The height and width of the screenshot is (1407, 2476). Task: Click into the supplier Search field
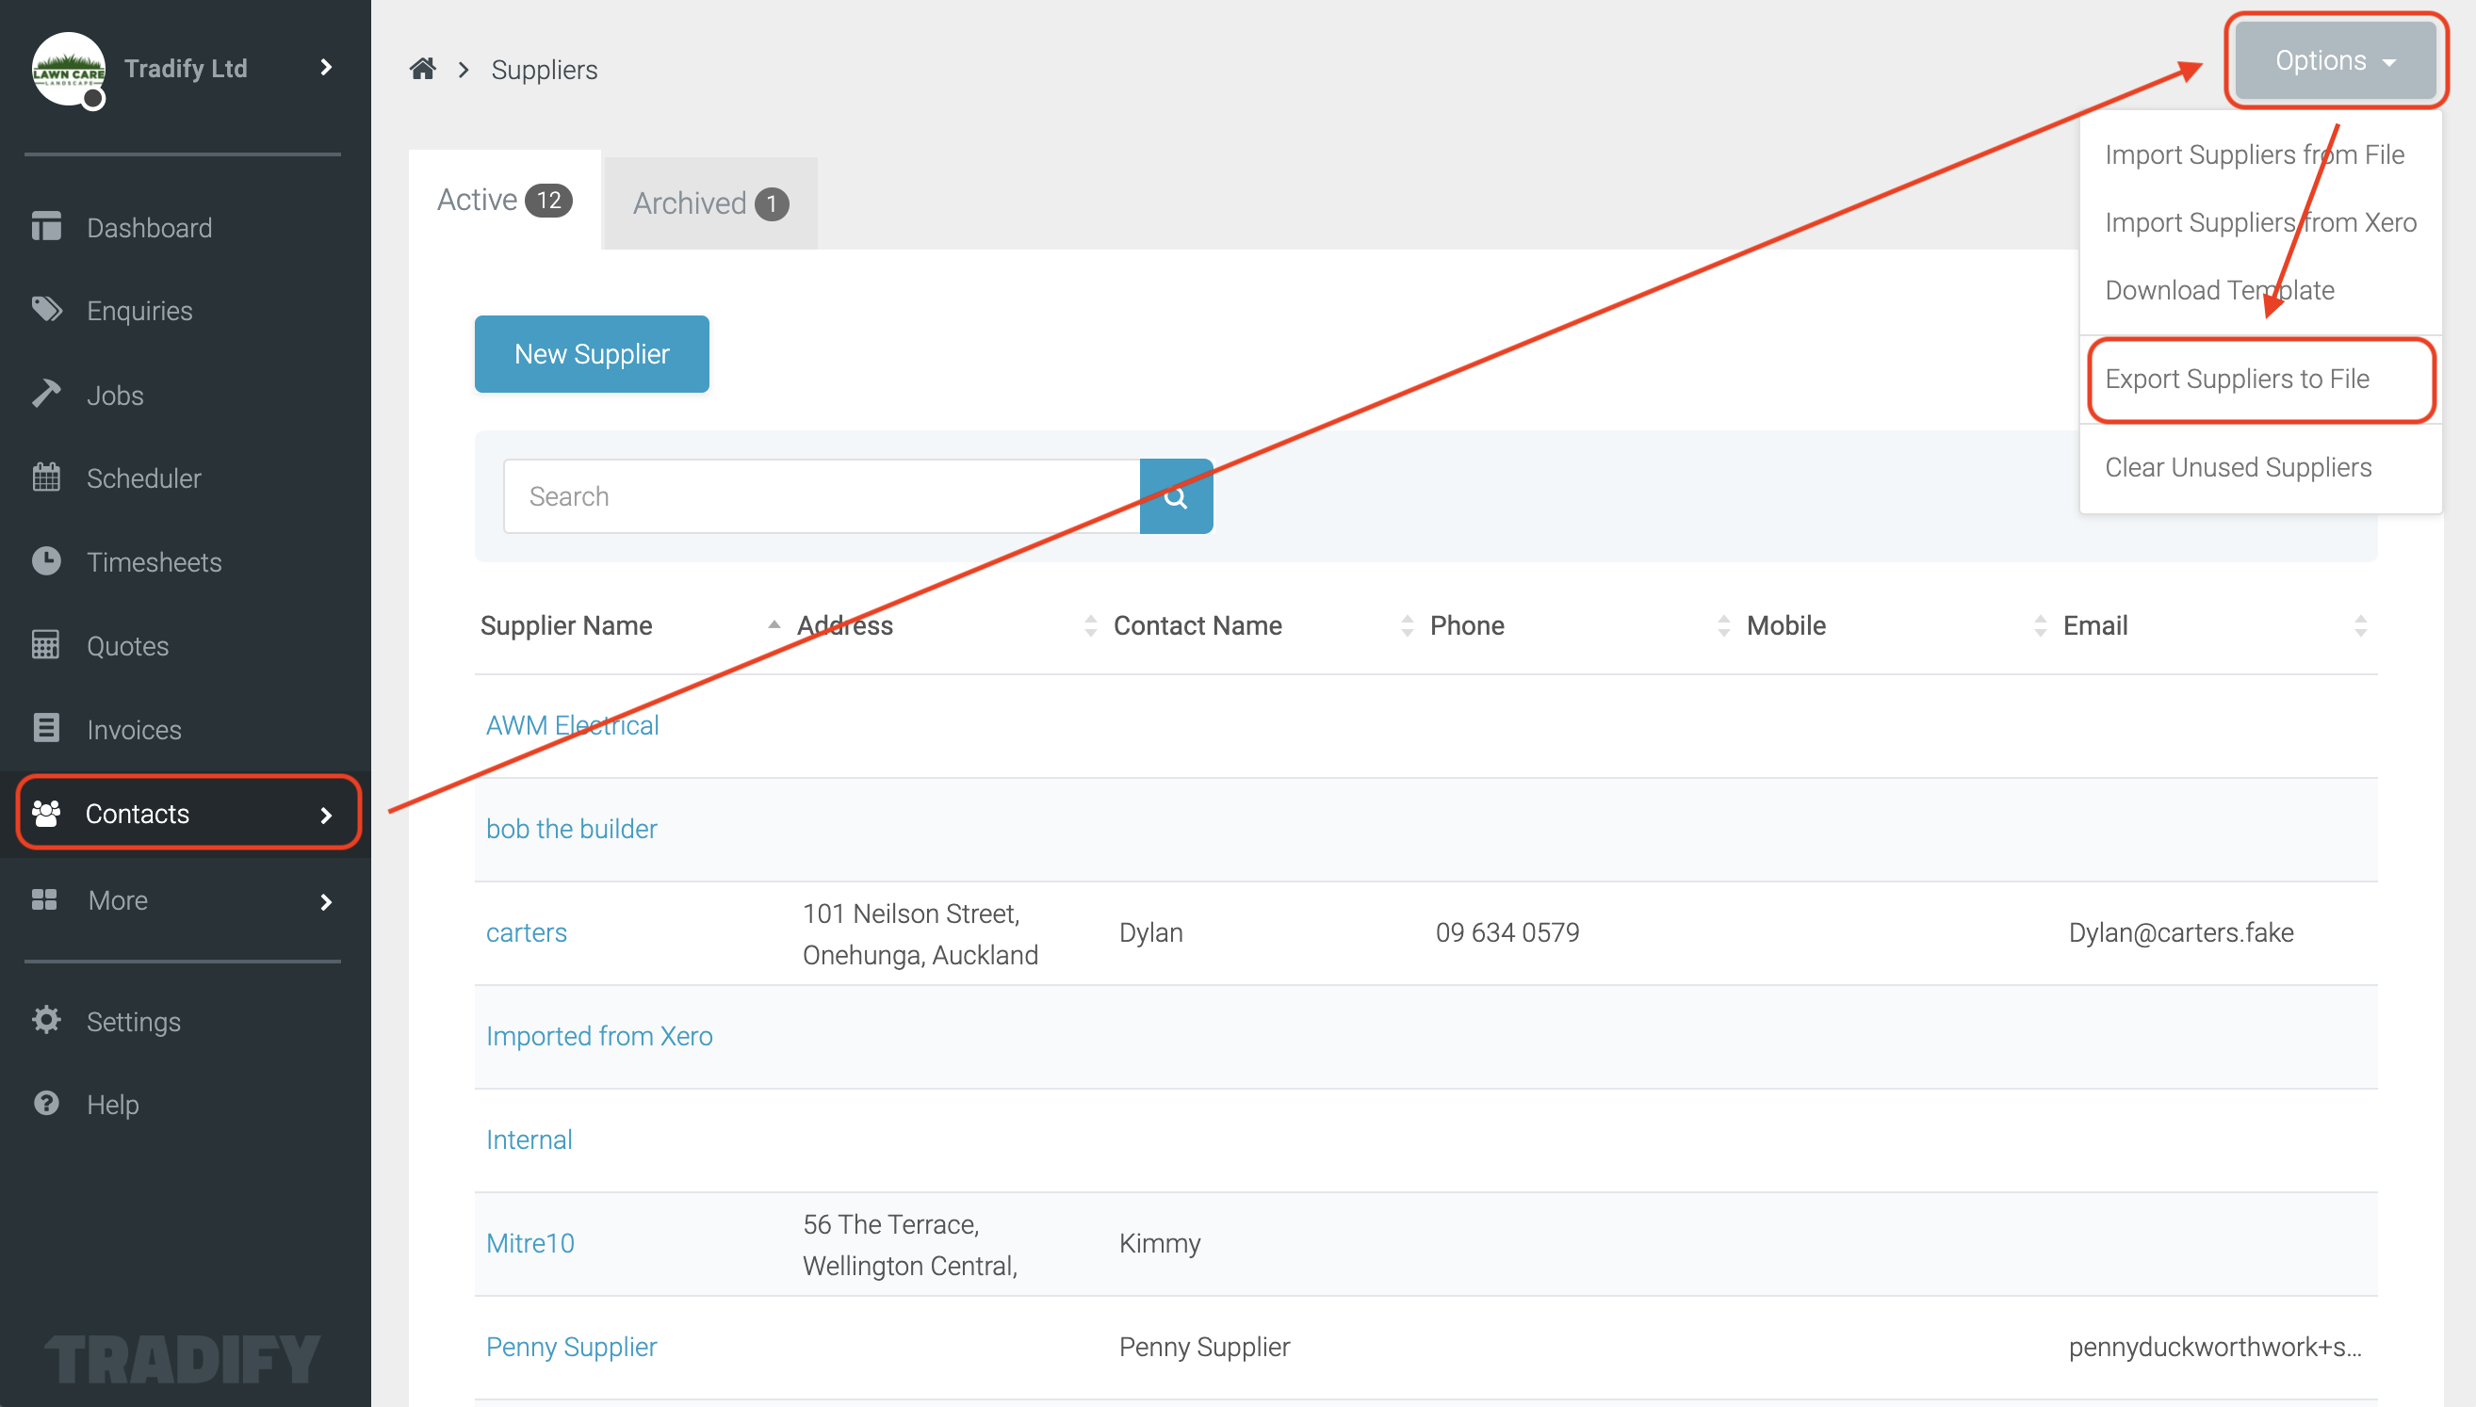(x=822, y=496)
